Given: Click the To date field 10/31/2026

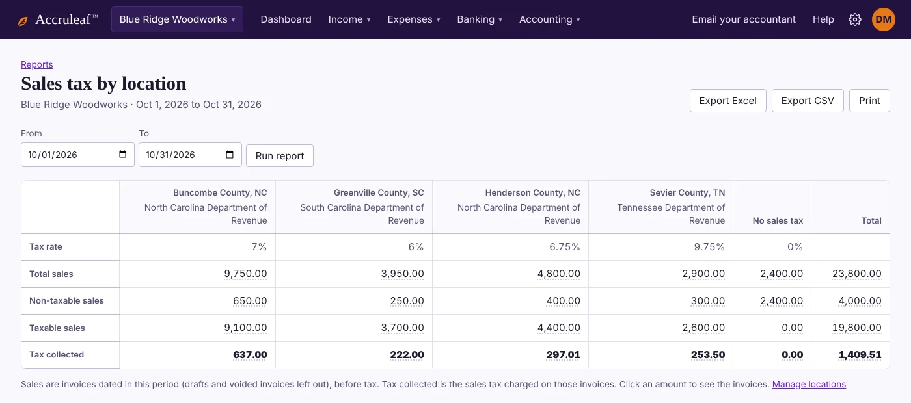Looking at the screenshot, I should [190, 155].
